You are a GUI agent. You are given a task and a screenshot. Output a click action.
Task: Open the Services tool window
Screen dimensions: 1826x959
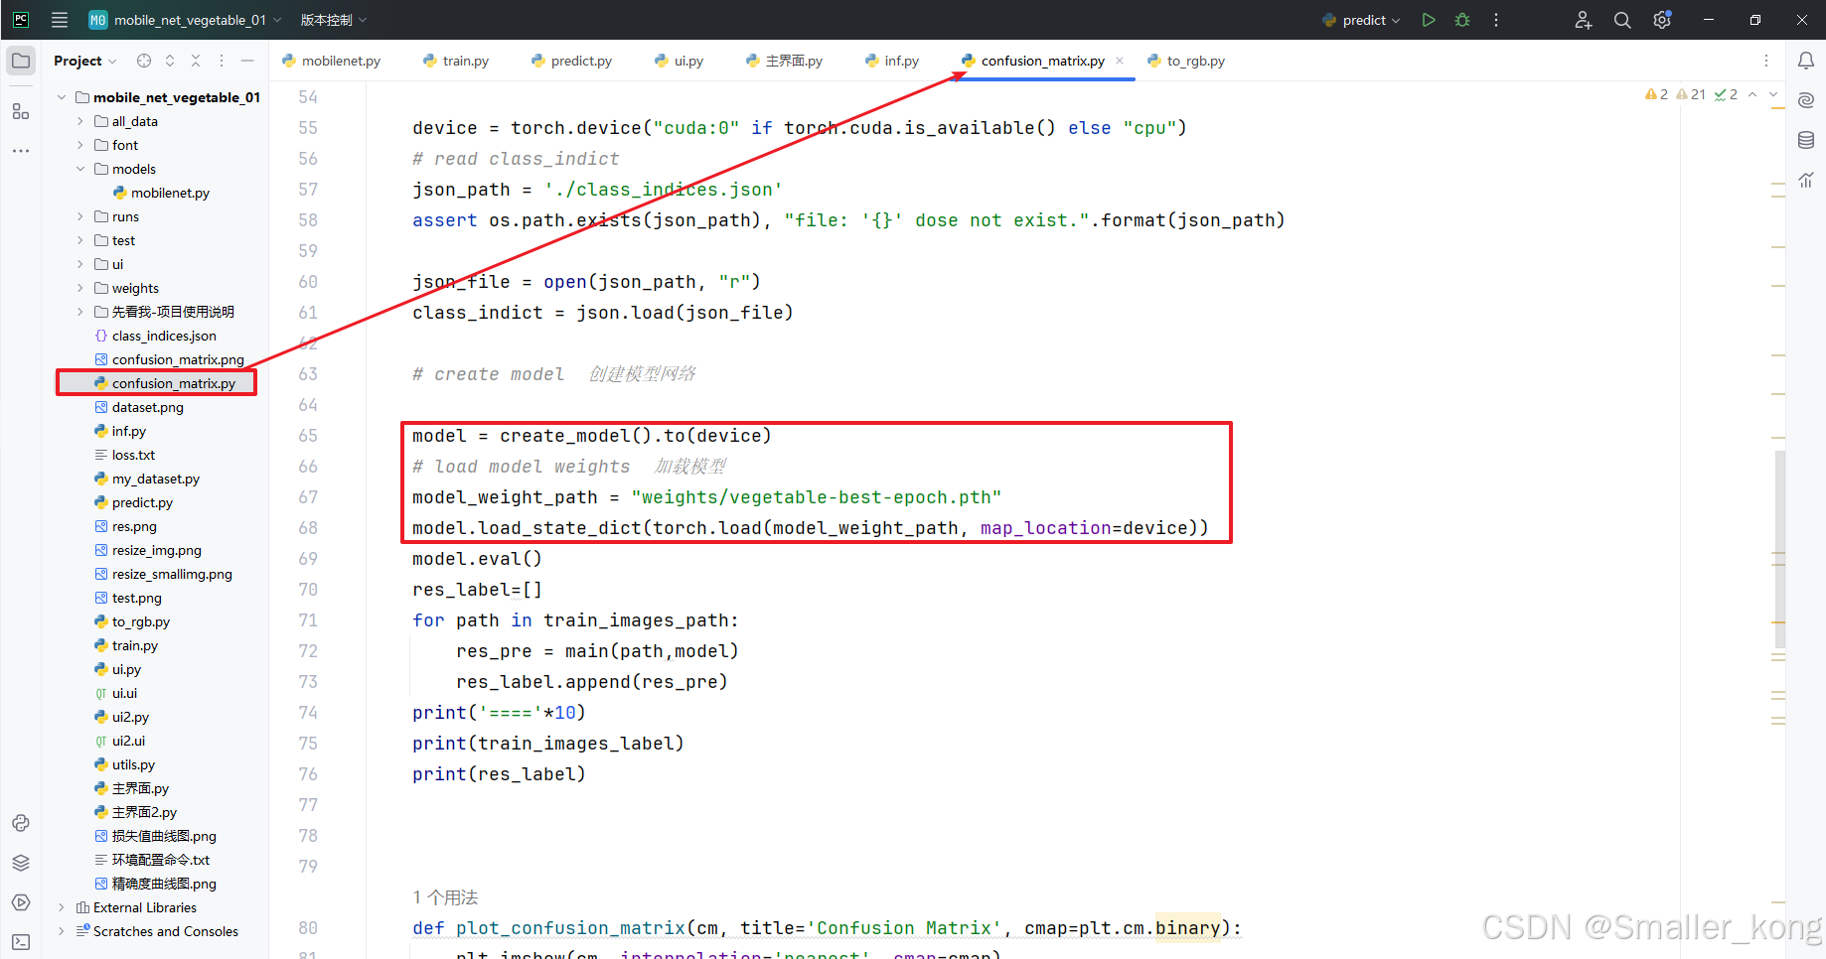coord(21,902)
